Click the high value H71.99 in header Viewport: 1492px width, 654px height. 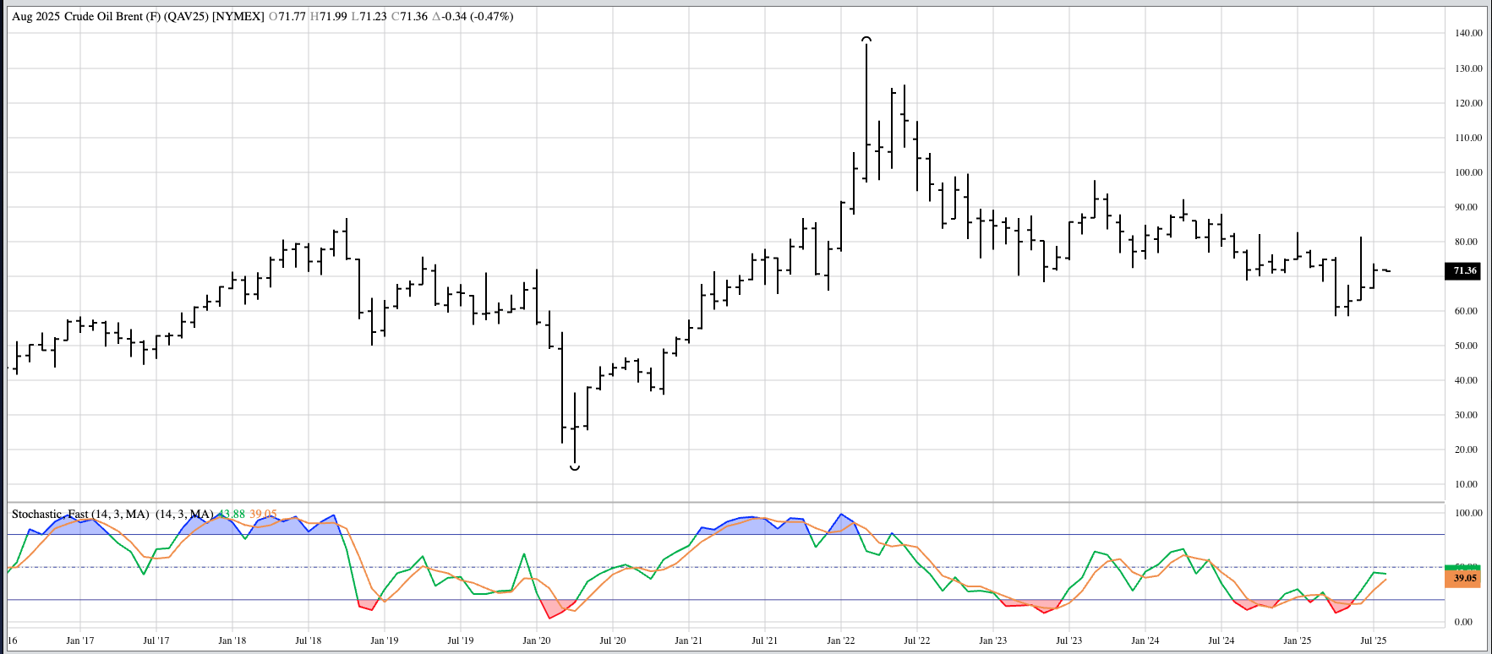click(329, 16)
